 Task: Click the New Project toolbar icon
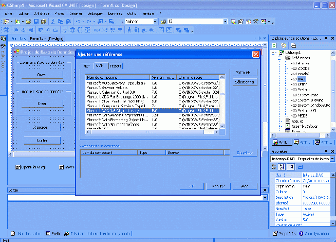pos(6,22)
